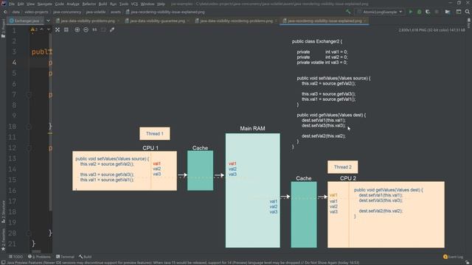
Task: Open the Help menu
Action: (161, 4)
